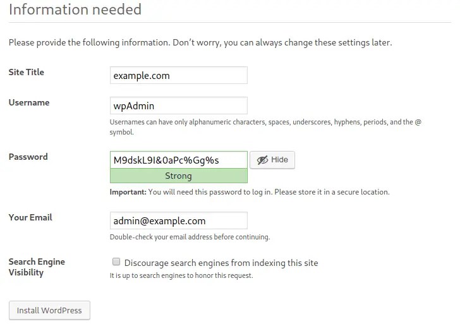Image resolution: width=460 pixels, height=331 pixels.
Task: Check Discourage search engines from indexing checkbox
Action: click(116, 262)
